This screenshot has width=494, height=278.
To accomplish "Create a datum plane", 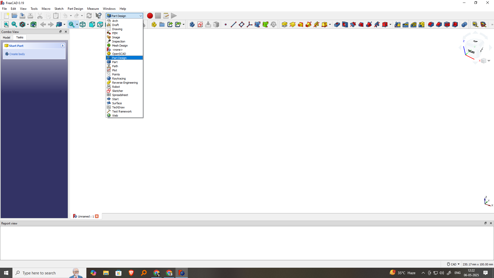I will point(242,24).
